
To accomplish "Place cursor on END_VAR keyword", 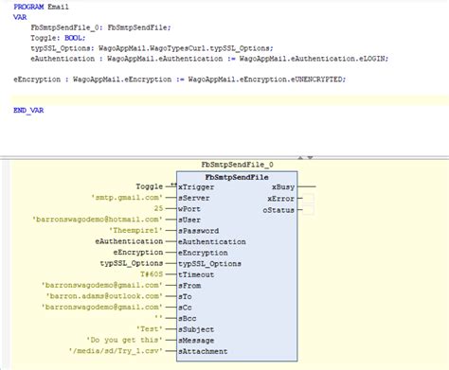I will pyautogui.click(x=28, y=111).
